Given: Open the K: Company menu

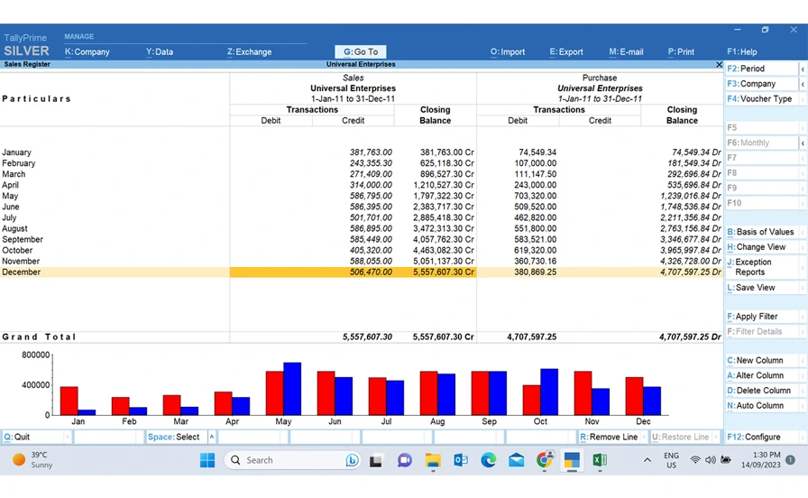Looking at the screenshot, I should tap(87, 51).
